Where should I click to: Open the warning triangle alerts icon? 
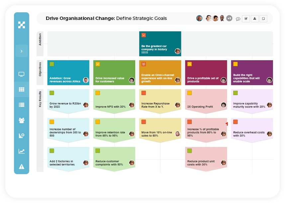tap(22, 167)
